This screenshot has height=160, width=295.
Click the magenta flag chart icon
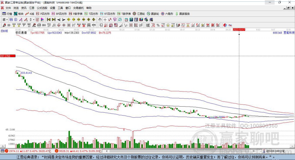[x=43, y=20]
